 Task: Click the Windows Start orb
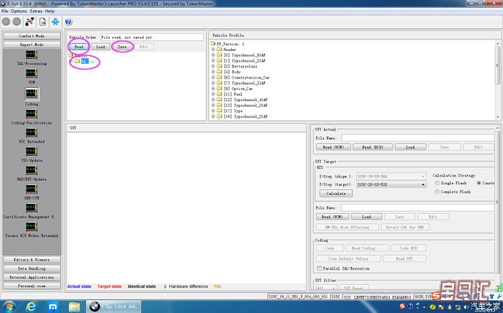[x=9, y=307]
